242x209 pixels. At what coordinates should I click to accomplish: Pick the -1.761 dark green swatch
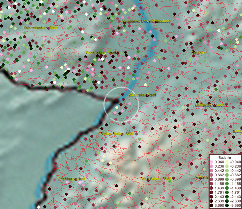pos(227,193)
